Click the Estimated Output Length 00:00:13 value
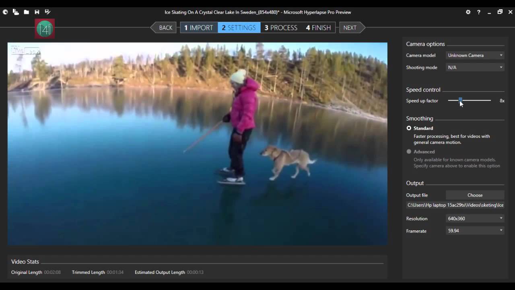The image size is (515, 290). [x=195, y=272]
